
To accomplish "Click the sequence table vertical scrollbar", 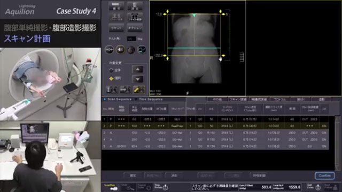I will click(x=337, y=143).
